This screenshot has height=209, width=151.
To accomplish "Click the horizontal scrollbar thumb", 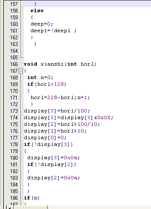I will click(30, 207).
